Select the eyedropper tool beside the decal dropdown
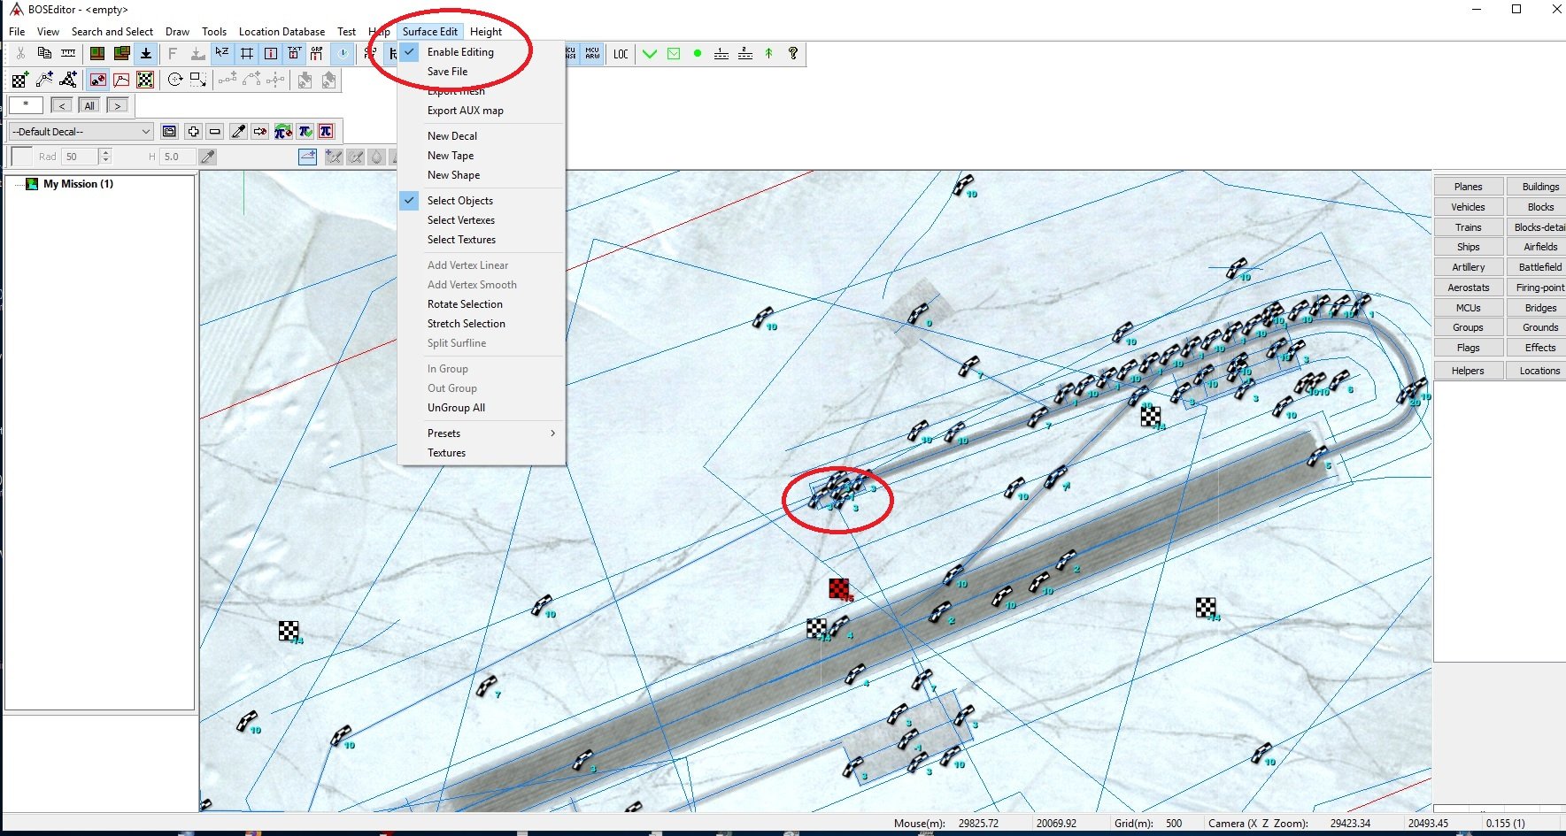This screenshot has height=836, width=1566. tap(238, 132)
